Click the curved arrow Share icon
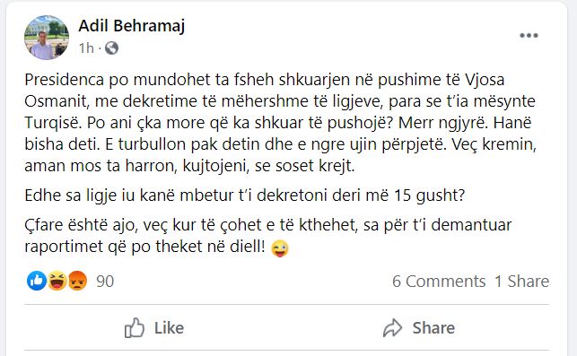The width and height of the screenshot is (577, 356). (x=393, y=327)
